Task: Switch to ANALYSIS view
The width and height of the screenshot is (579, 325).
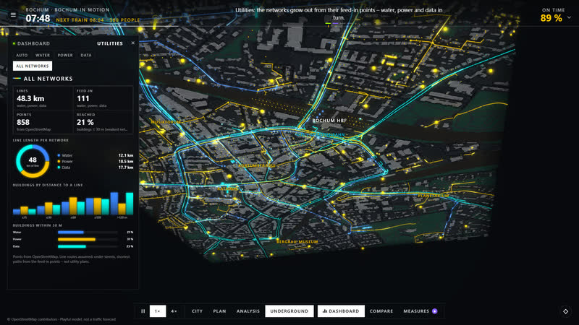Action: [248, 311]
